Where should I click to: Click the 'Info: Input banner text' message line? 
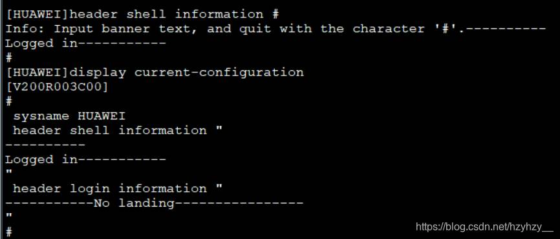coord(275,29)
